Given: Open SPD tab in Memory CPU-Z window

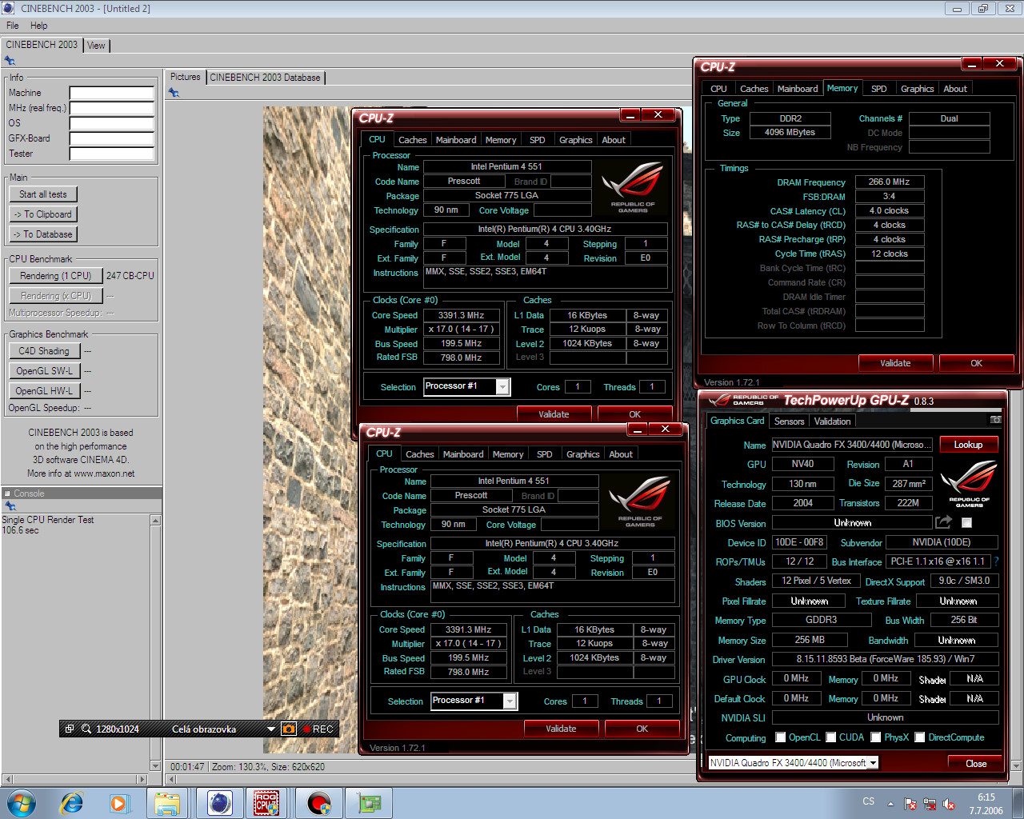Looking at the screenshot, I should point(878,89).
